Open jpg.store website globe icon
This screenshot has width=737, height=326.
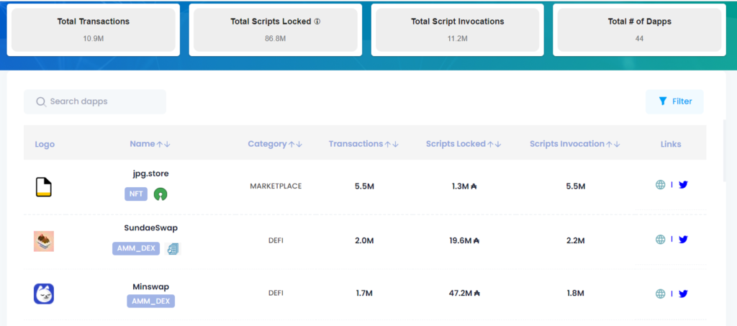pos(661,185)
